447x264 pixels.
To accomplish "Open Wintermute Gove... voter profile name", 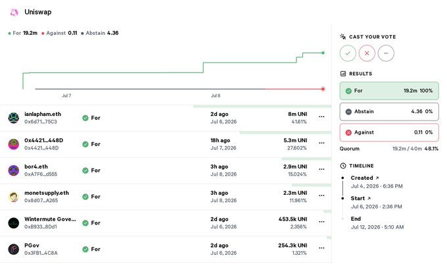I will click(x=50, y=219).
